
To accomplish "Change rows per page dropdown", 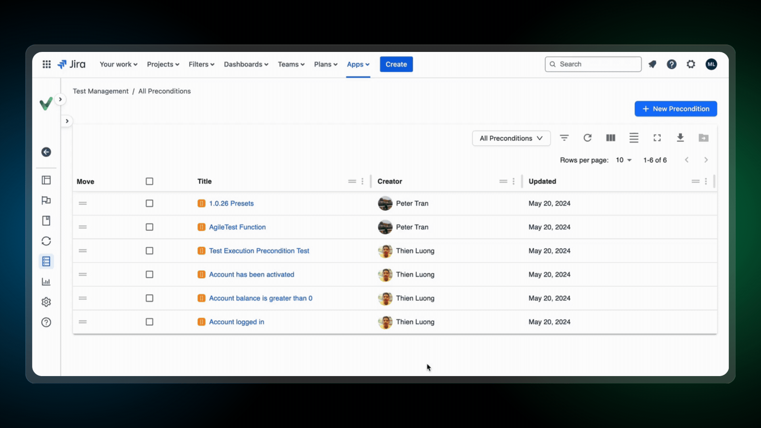I will (x=623, y=160).
